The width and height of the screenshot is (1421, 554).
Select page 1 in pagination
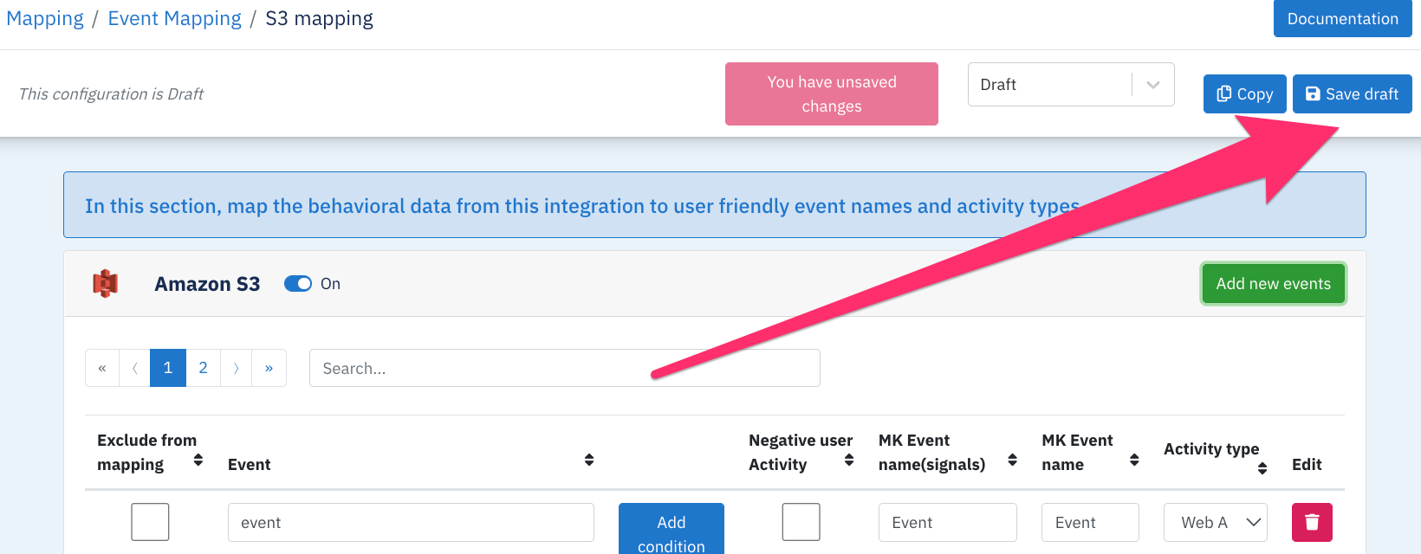168,368
